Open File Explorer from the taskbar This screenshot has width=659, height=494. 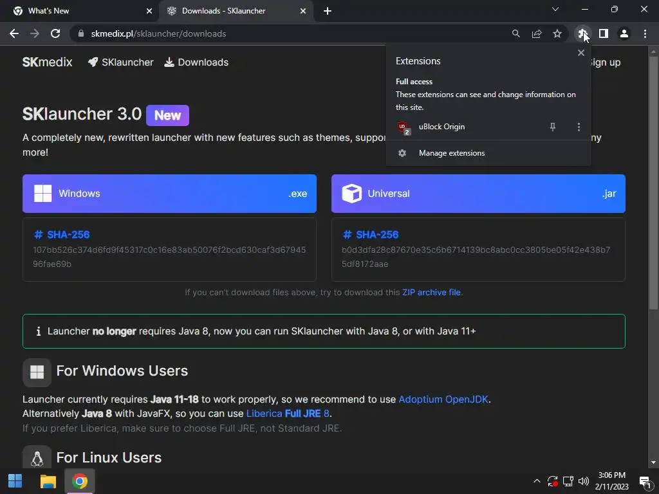click(48, 481)
